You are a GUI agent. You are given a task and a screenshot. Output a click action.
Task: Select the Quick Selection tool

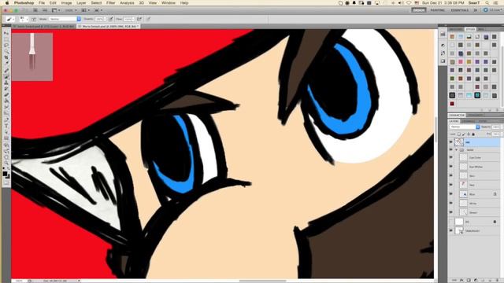[x=6, y=51]
